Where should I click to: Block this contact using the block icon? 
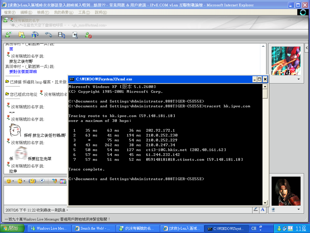(88, 35)
